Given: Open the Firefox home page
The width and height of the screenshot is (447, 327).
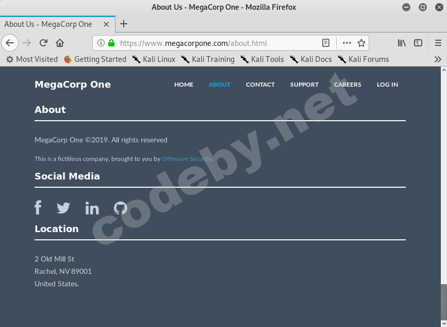Looking at the screenshot, I should pos(60,43).
